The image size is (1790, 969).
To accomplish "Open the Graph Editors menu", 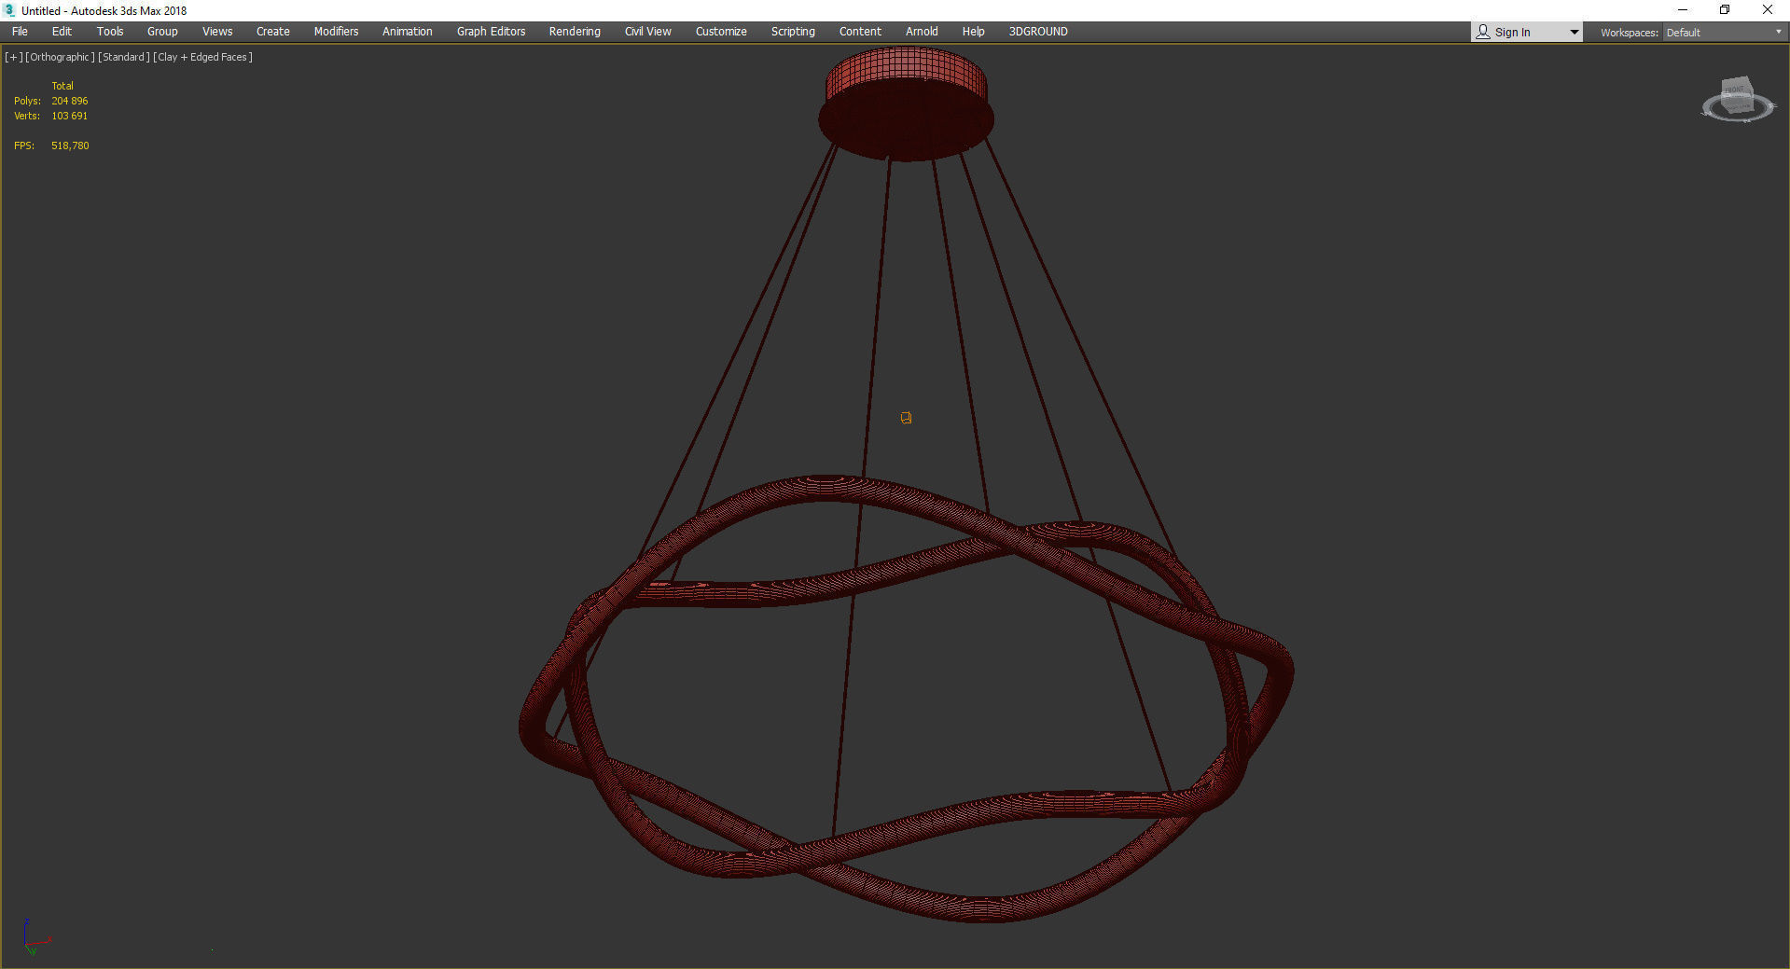I will [491, 32].
